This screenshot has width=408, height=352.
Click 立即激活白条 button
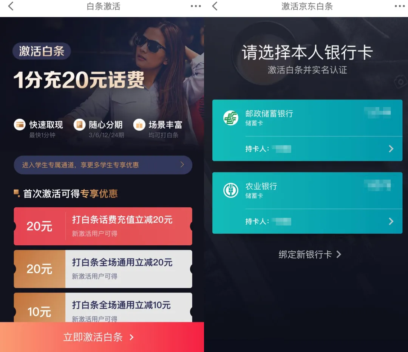(x=102, y=337)
